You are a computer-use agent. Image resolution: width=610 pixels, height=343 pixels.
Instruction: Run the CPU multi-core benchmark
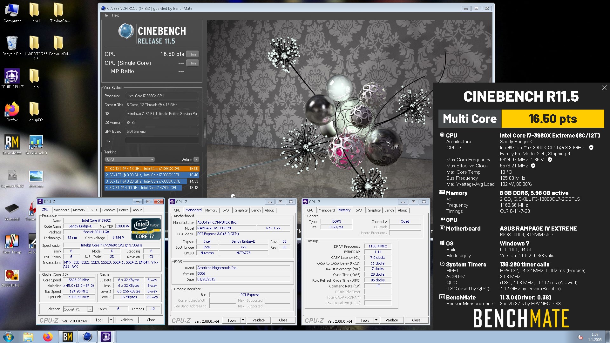coord(193,54)
